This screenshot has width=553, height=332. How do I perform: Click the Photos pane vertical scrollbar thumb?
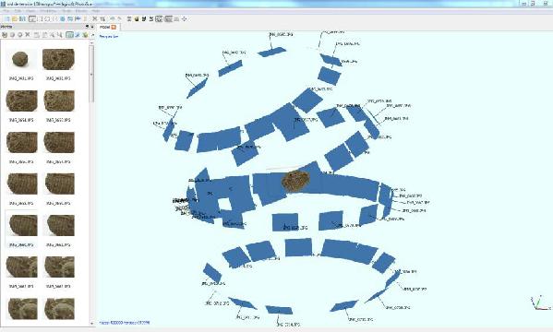[x=92, y=74]
